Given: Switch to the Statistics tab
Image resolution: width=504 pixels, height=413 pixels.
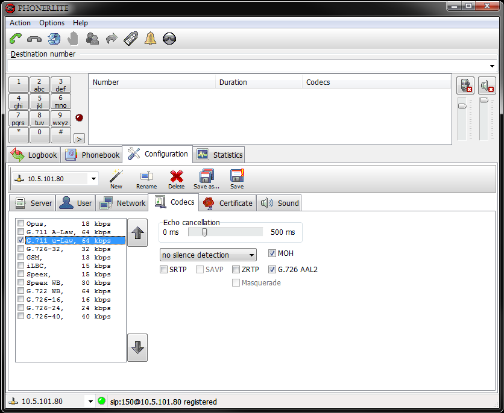Looking at the screenshot, I should click(x=219, y=155).
